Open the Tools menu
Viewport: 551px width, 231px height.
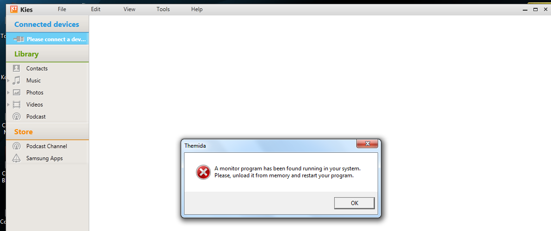tap(163, 9)
